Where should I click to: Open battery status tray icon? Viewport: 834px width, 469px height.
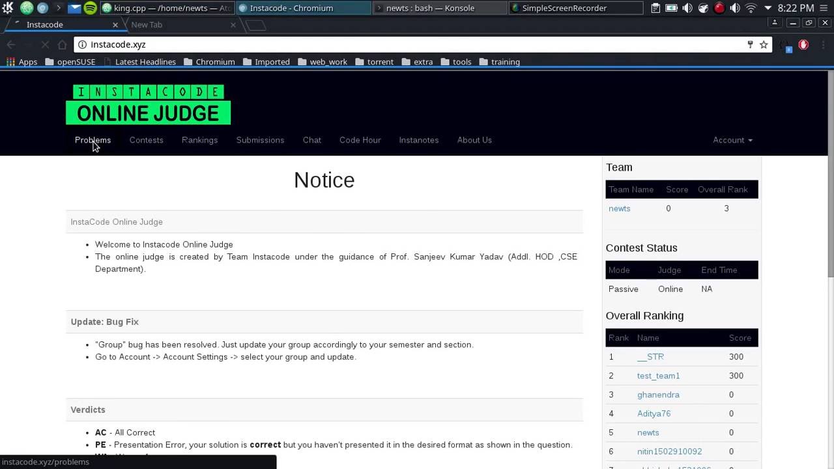pyautogui.click(x=671, y=8)
